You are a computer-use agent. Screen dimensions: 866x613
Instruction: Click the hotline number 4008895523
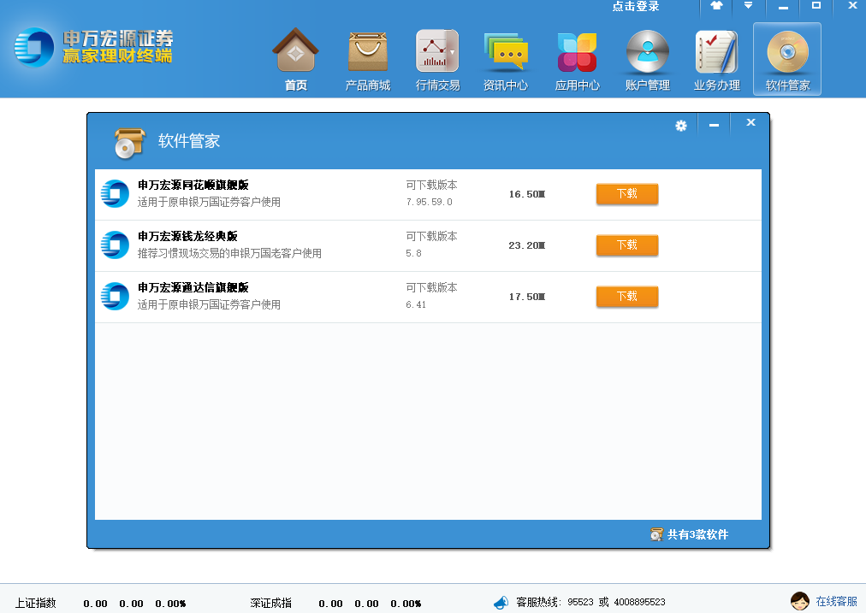point(639,602)
